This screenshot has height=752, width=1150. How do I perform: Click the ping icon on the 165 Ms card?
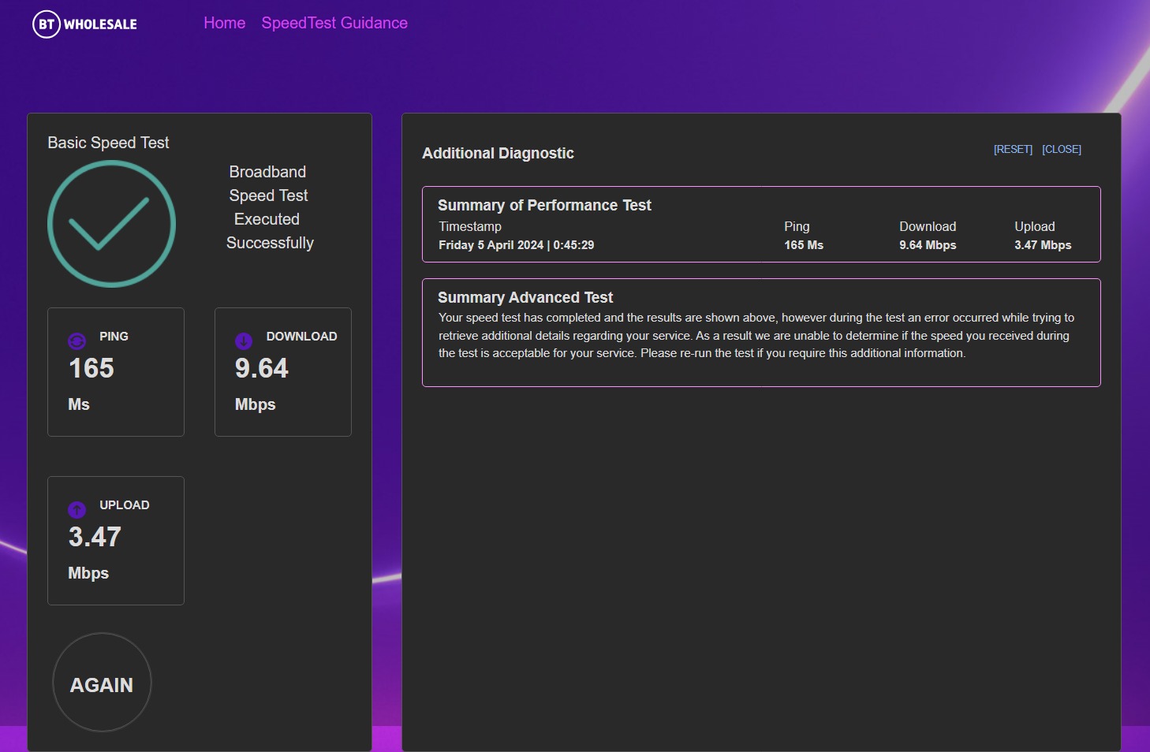(77, 341)
